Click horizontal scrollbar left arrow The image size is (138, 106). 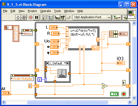4,102
